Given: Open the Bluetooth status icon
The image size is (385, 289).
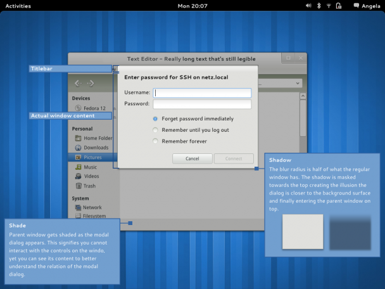Looking at the screenshot, I should [x=319, y=6].
